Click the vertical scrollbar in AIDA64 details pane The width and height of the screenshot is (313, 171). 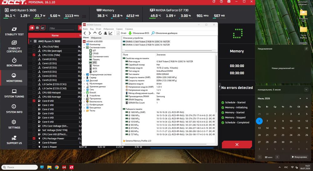point(216,84)
